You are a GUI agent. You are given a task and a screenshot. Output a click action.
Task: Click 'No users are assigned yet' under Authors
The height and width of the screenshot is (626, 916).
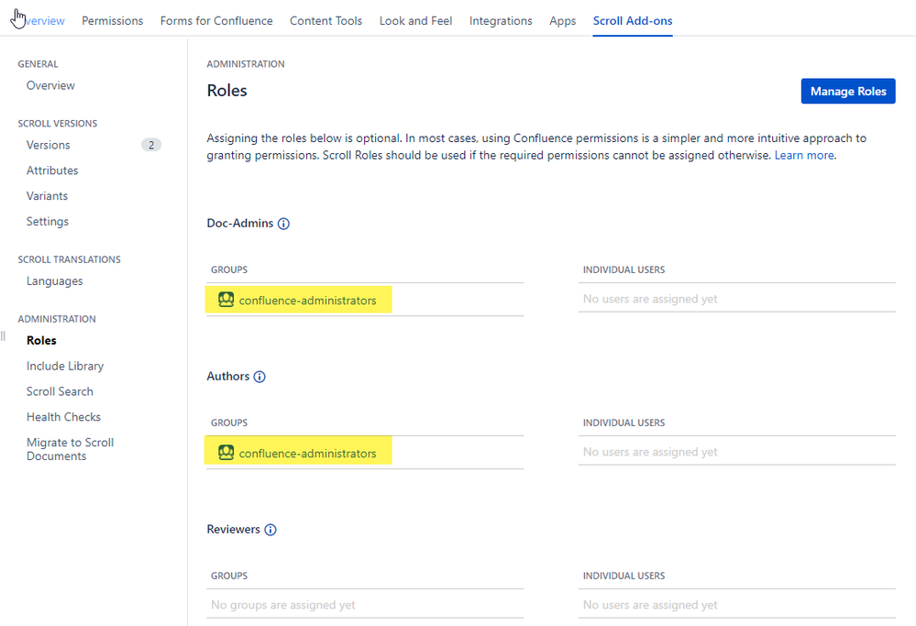tap(649, 452)
